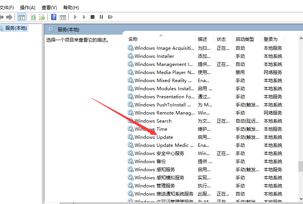
Task: Click the vertical scrollbar thumb
Action: tap(301, 166)
